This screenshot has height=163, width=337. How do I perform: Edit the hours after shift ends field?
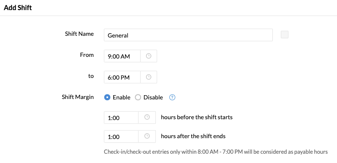click(121, 136)
